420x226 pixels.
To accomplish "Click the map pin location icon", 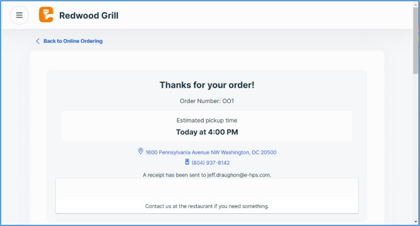I will coord(140,151).
